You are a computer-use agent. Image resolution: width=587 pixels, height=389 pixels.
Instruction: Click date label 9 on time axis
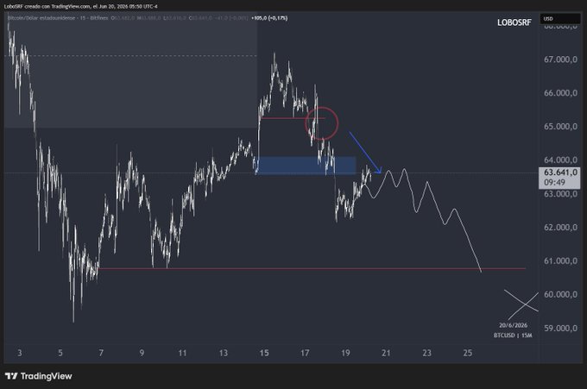point(142,353)
